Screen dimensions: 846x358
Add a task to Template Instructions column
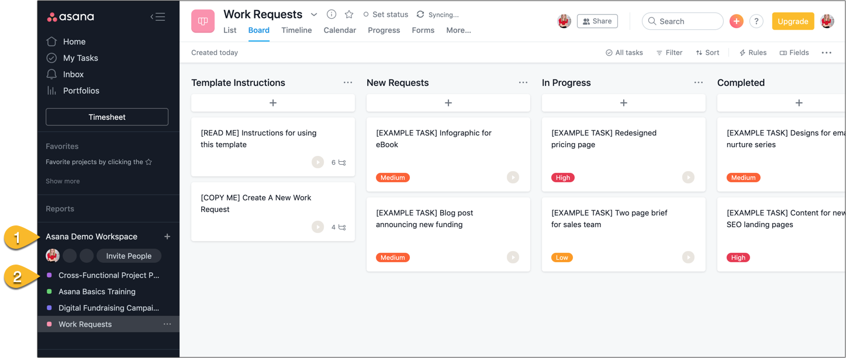pyautogui.click(x=273, y=103)
